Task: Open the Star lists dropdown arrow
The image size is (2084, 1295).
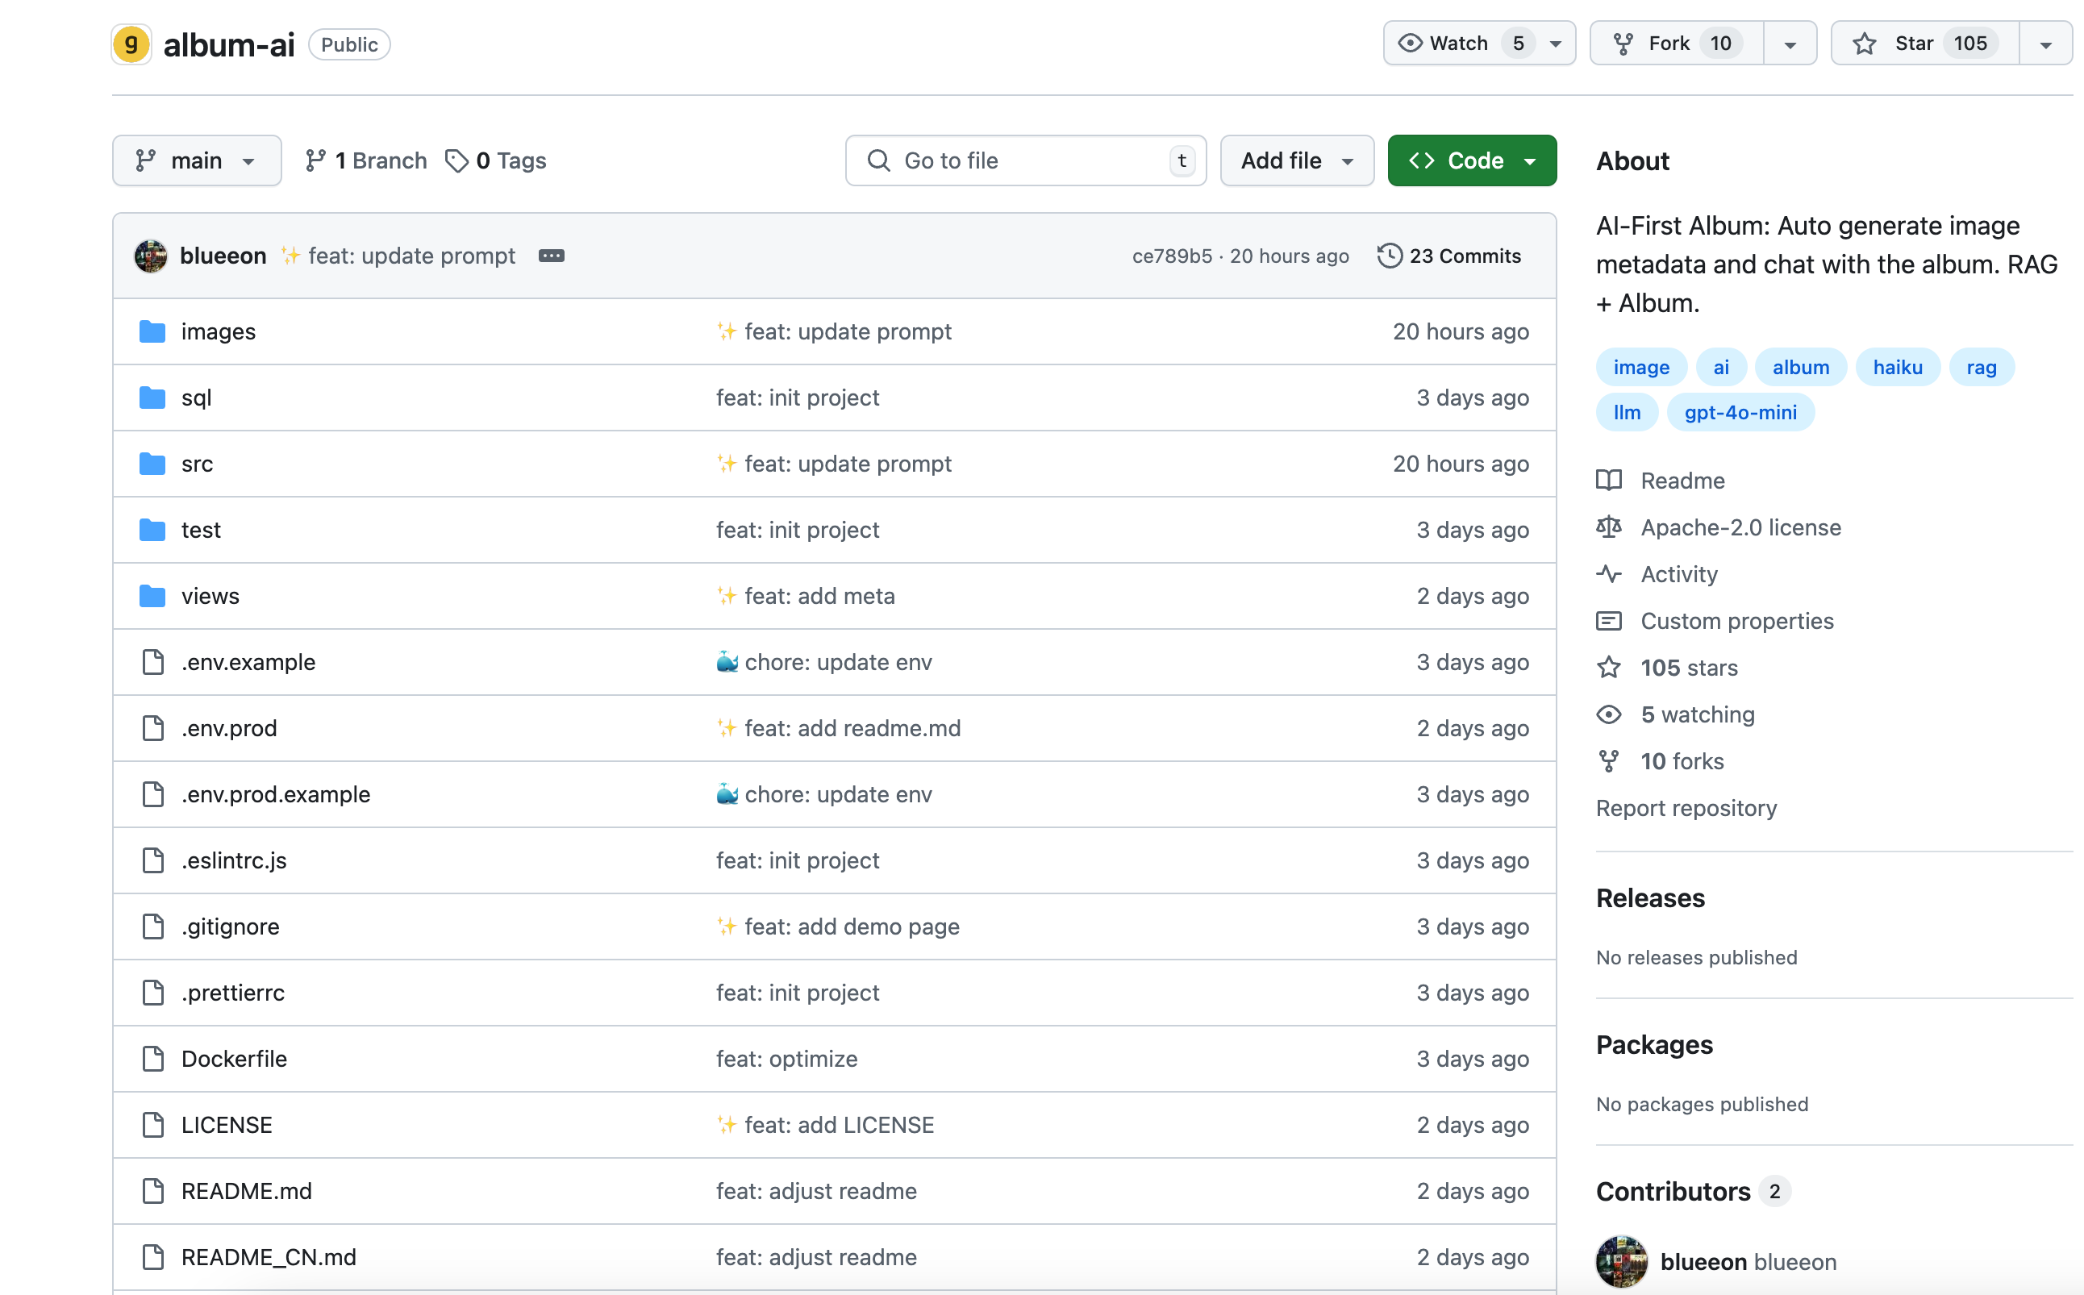Action: tap(2045, 44)
